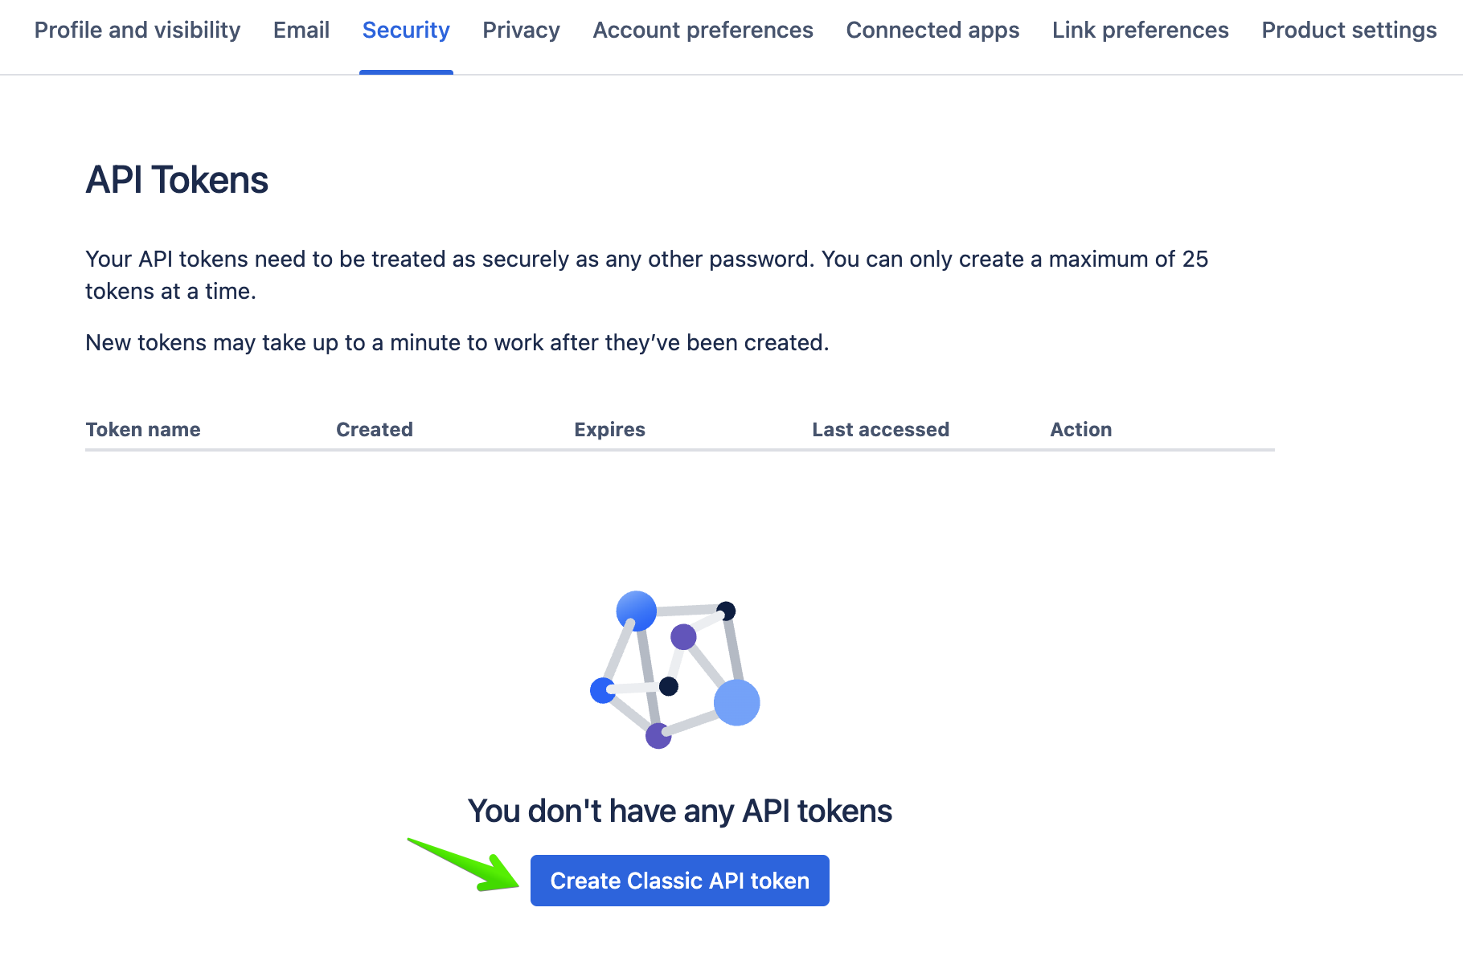Click Create Classic API token button
1463x977 pixels.
(680, 881)
